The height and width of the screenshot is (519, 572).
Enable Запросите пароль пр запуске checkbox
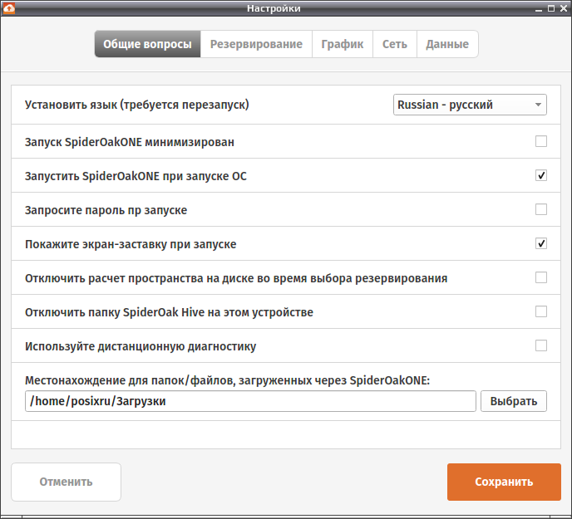click(x=541, y=209)
